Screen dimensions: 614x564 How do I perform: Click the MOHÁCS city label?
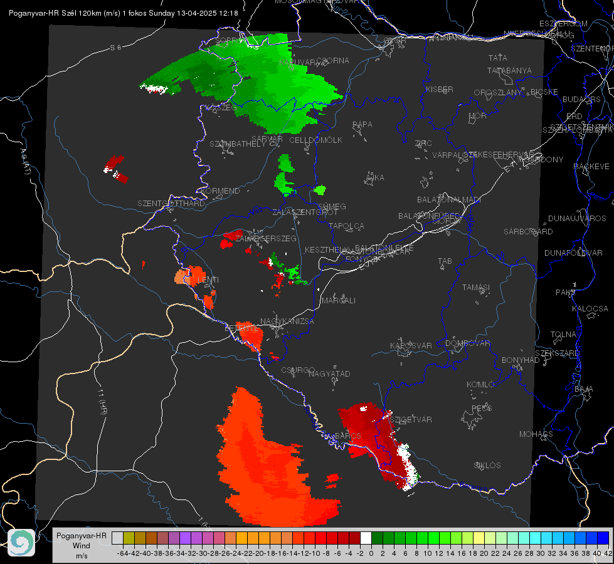536,434
